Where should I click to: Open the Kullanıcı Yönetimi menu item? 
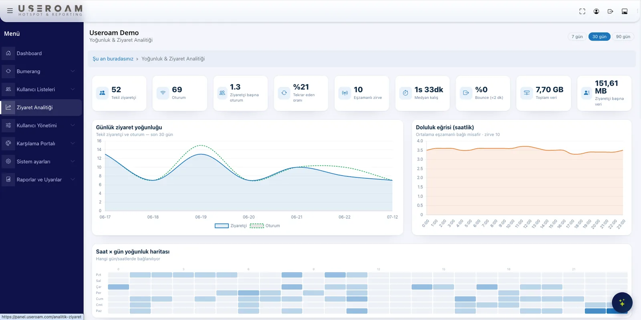coord(41,125)
